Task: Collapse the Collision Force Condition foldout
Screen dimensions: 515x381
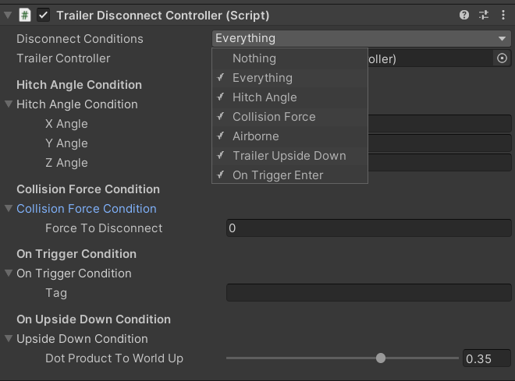Action: tap(9, 209)
